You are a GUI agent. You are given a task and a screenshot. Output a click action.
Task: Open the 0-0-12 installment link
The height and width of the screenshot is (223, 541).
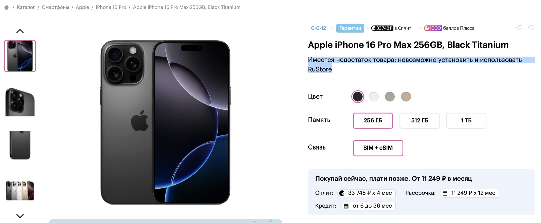(x=318, y=28)
